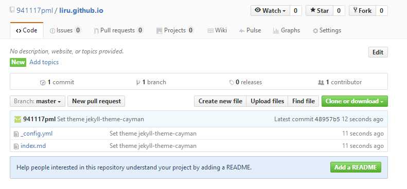
Task: Click '11 seconds ago' in _config.yml row
Action: point(363,134)
